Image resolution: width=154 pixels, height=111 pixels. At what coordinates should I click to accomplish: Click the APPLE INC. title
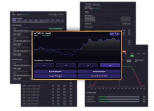[39, 33]
